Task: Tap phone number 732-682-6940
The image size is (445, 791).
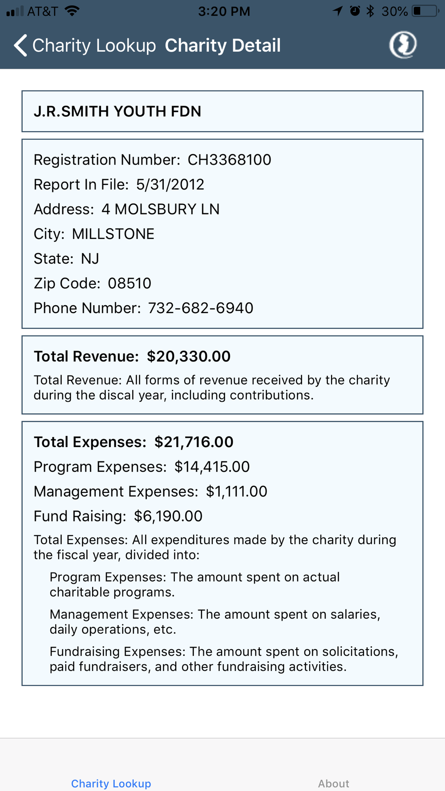Action: pyautogui.click(x=200, y=308)
